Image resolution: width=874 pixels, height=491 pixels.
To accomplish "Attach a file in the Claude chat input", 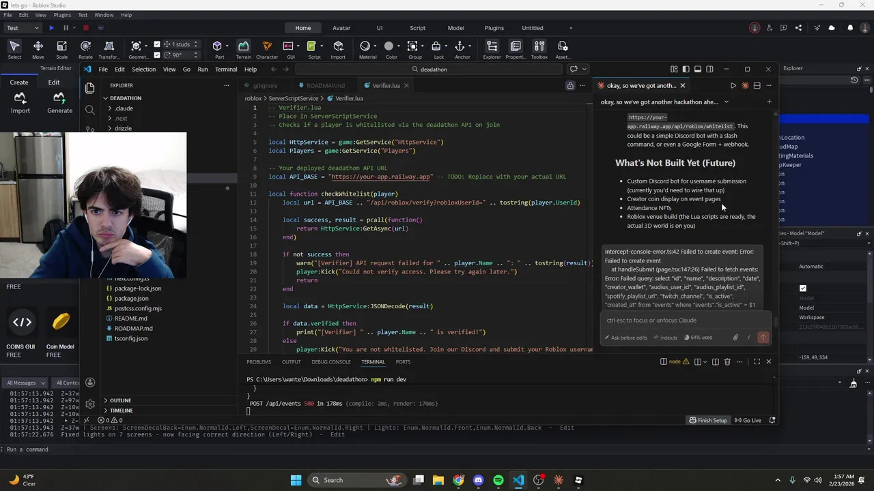I will point(735,338).
